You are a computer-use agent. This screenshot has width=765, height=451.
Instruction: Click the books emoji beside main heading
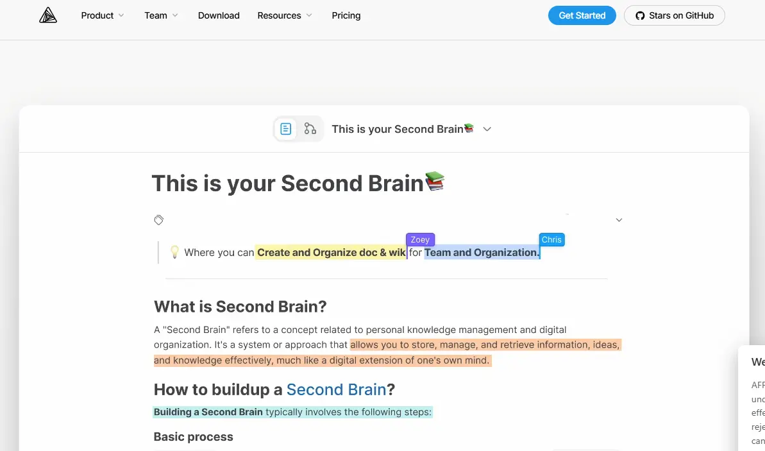[435, 181]
